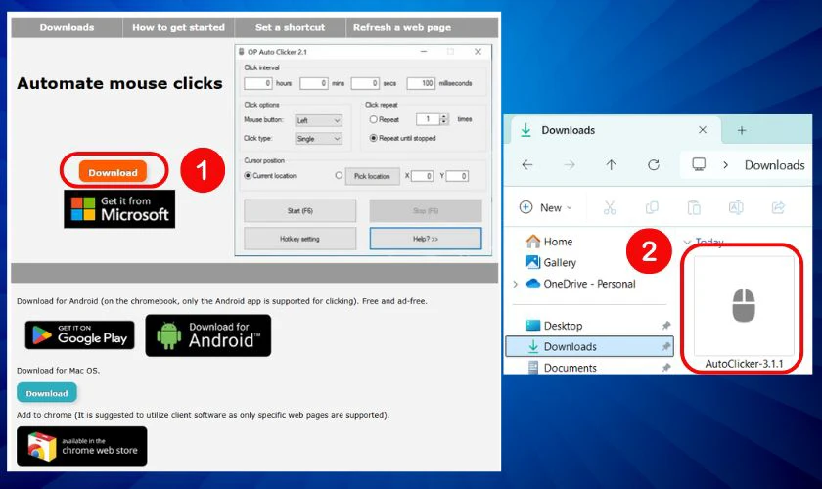Open the Downloads menu on the webpage
Screen dimensions: 822x489
(68, 27)
